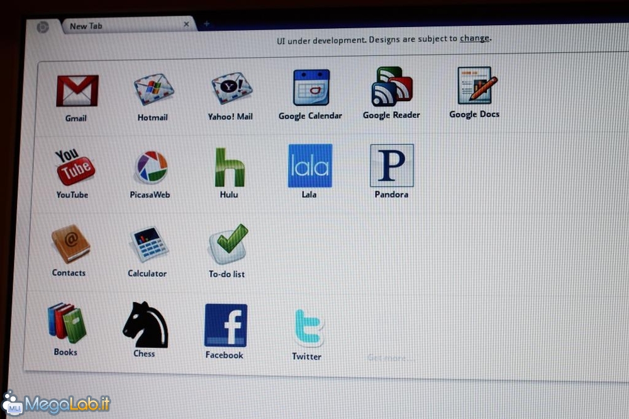Click the "YouTube" label text

(72, 195)
